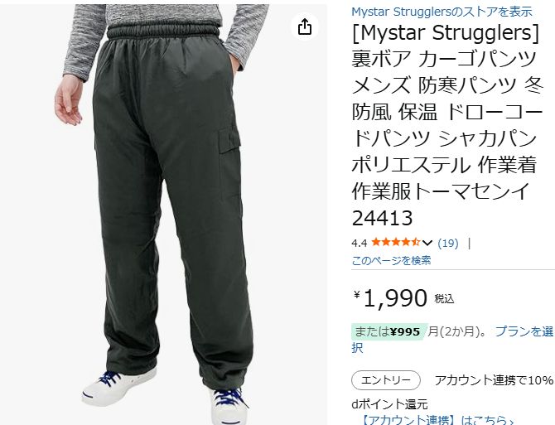Click the エントリー button
Viewport: 555px width, 425px height.
(x=386, y=380)
